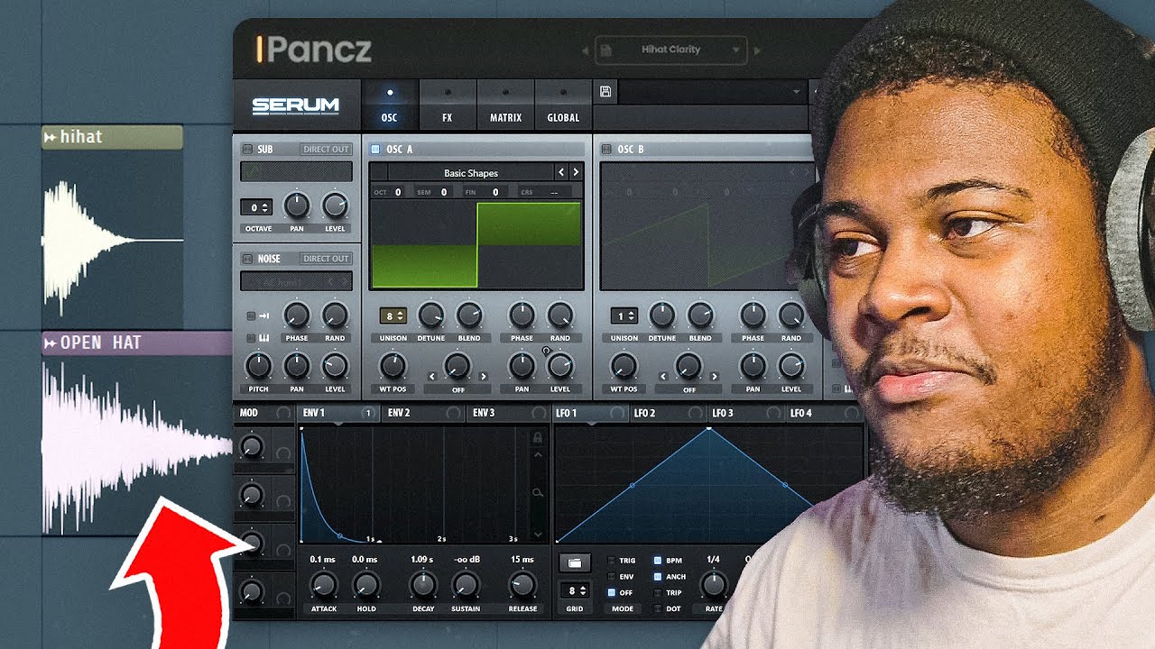Open the Basic Shapes wavetable menu
This screenshot has width=1155, height=649.
(x=471, y=172)
